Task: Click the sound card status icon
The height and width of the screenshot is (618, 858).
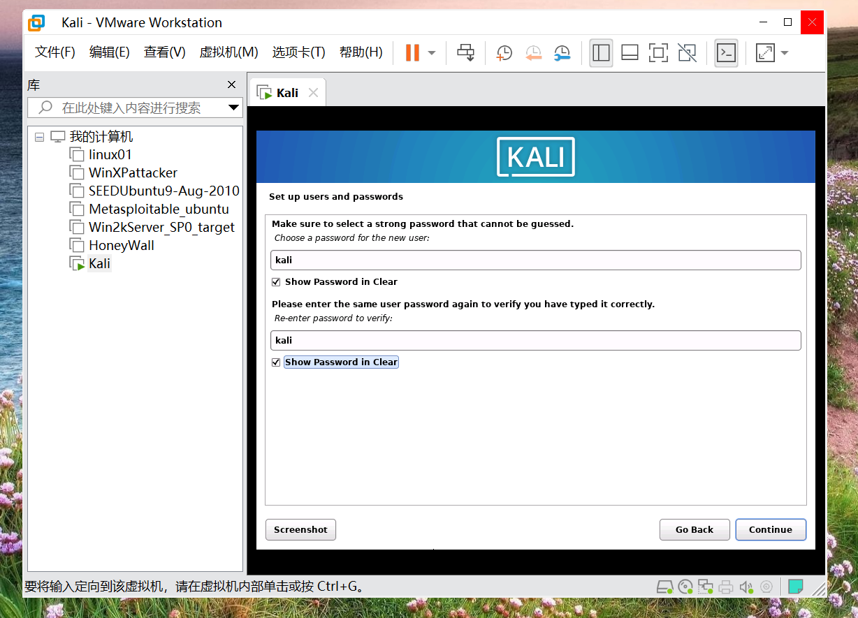Action: pos(746,587)
